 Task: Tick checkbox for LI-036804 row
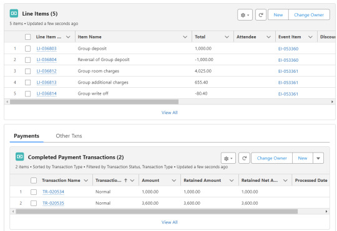pos(27,60)
